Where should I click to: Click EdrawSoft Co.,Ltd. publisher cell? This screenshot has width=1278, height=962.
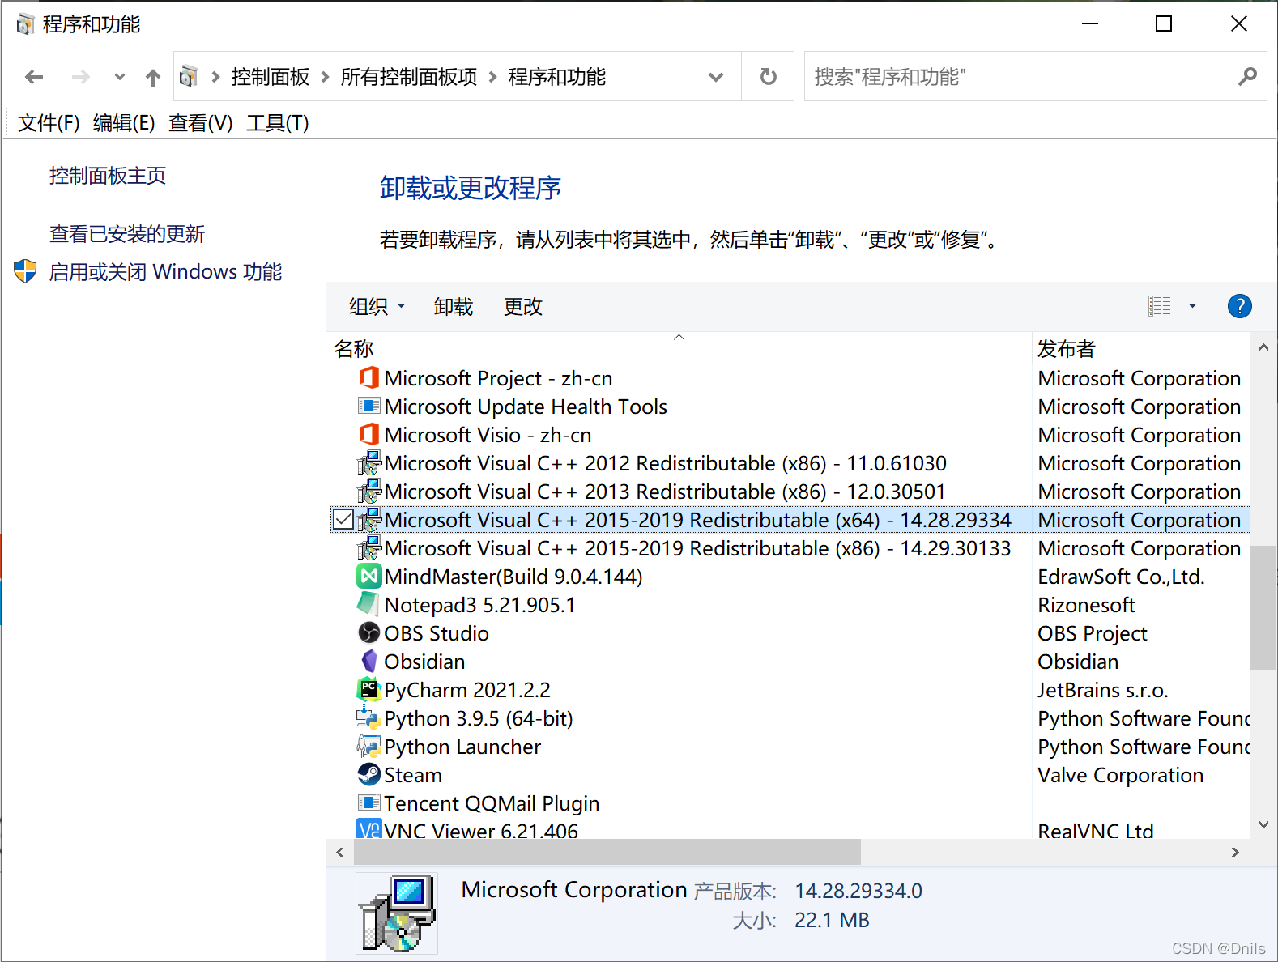coord(1121,577)
